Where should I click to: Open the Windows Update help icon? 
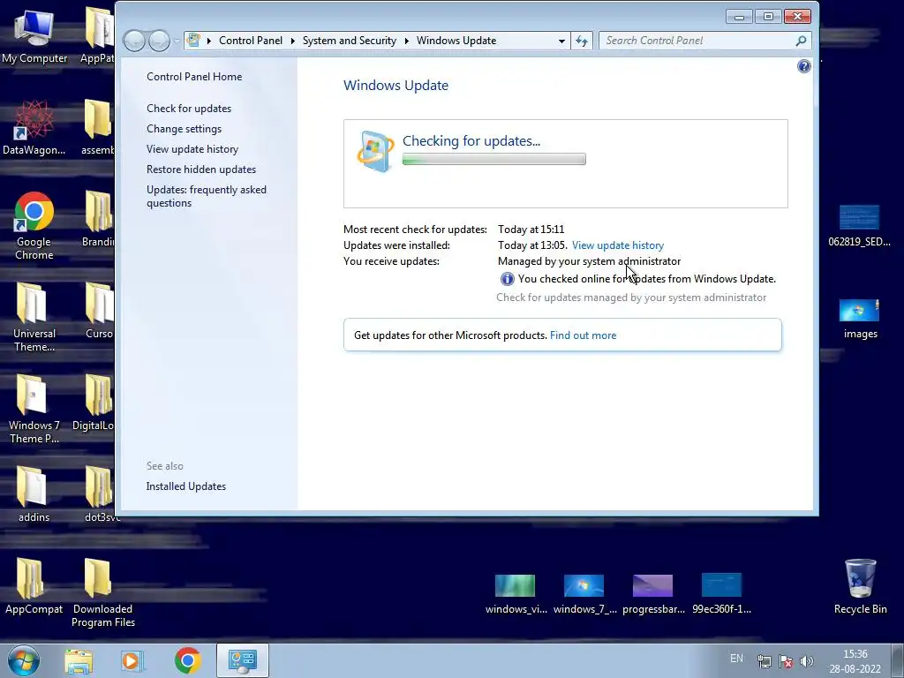[x=803, y=66]
